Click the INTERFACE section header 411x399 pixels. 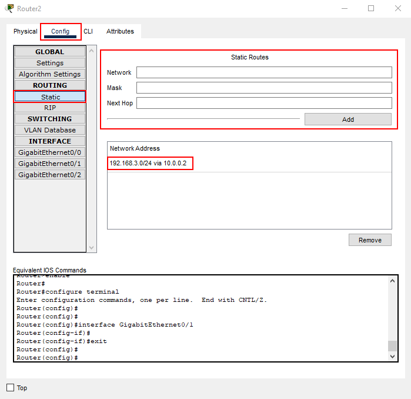click(x=50, y=141)
